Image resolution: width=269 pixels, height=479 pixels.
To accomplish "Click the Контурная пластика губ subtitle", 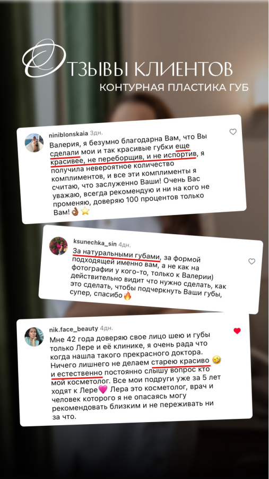I will pyautogui.click(x=174, y=87).
